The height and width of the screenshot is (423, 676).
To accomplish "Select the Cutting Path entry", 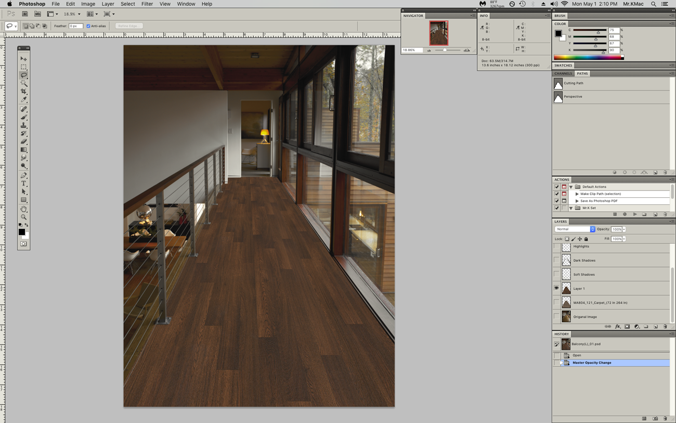I will click(x=574, y=83).
